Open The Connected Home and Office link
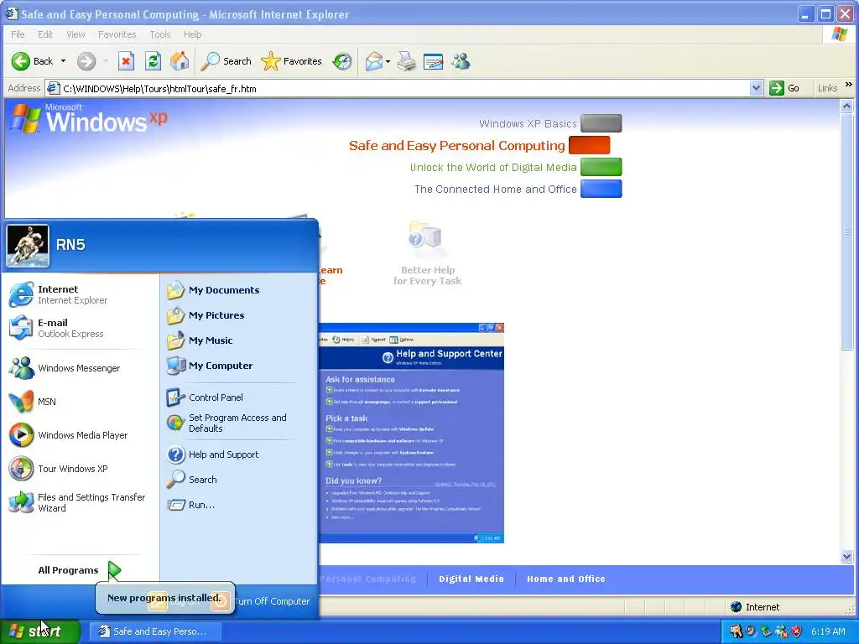 tap(495, 190)
